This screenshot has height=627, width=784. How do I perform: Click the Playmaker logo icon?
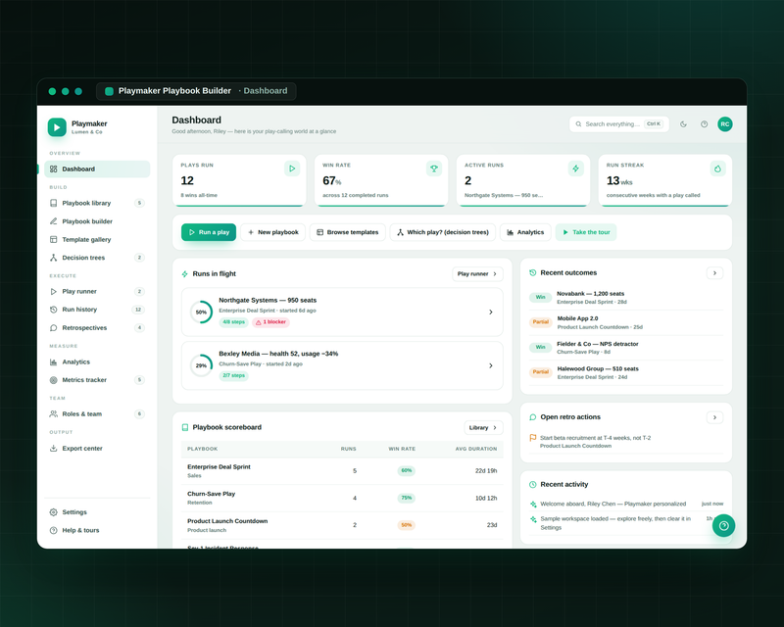pyautogui.click(x=57, y=127)
